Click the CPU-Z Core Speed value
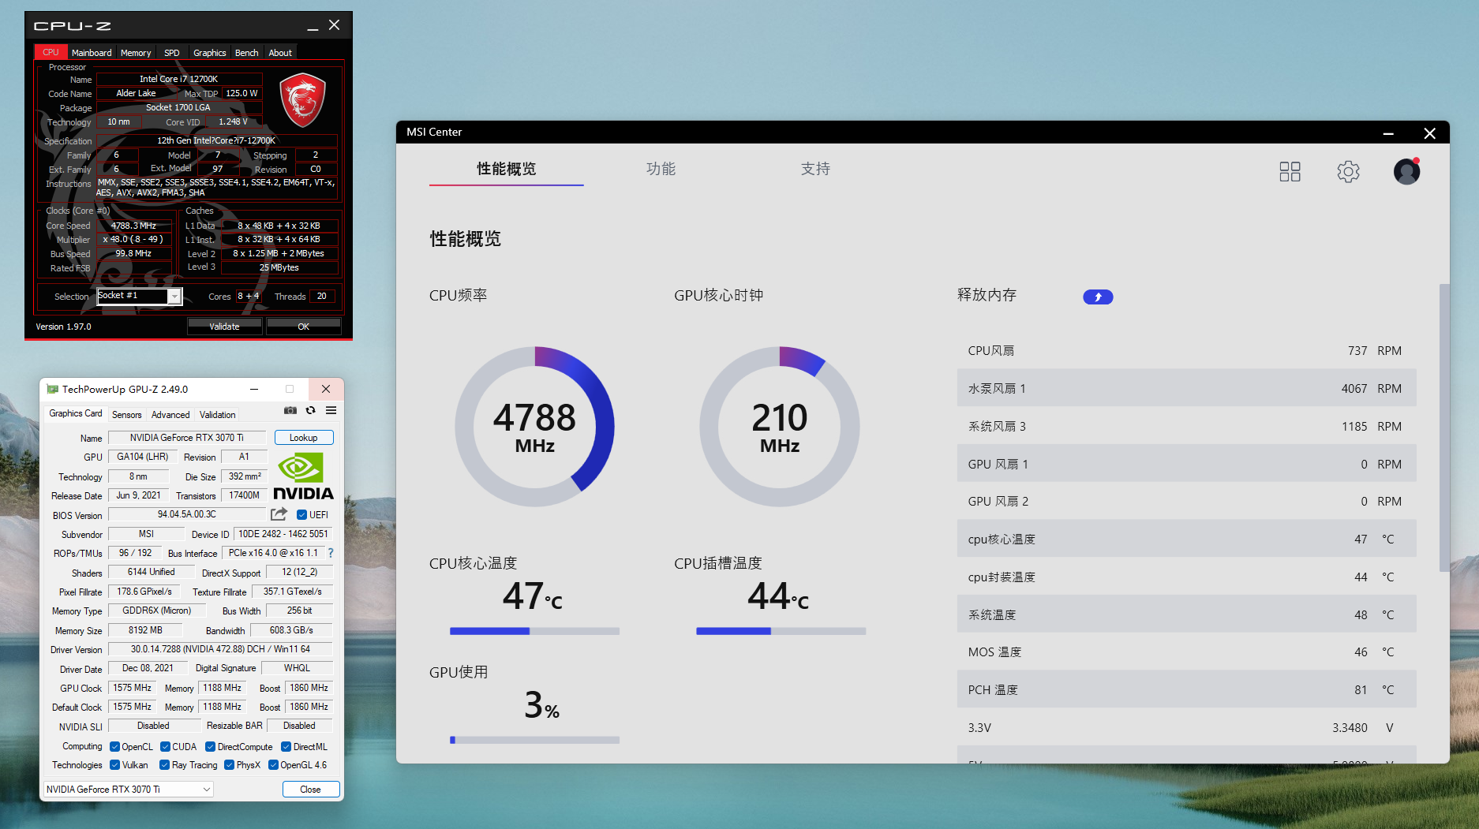 133,226
